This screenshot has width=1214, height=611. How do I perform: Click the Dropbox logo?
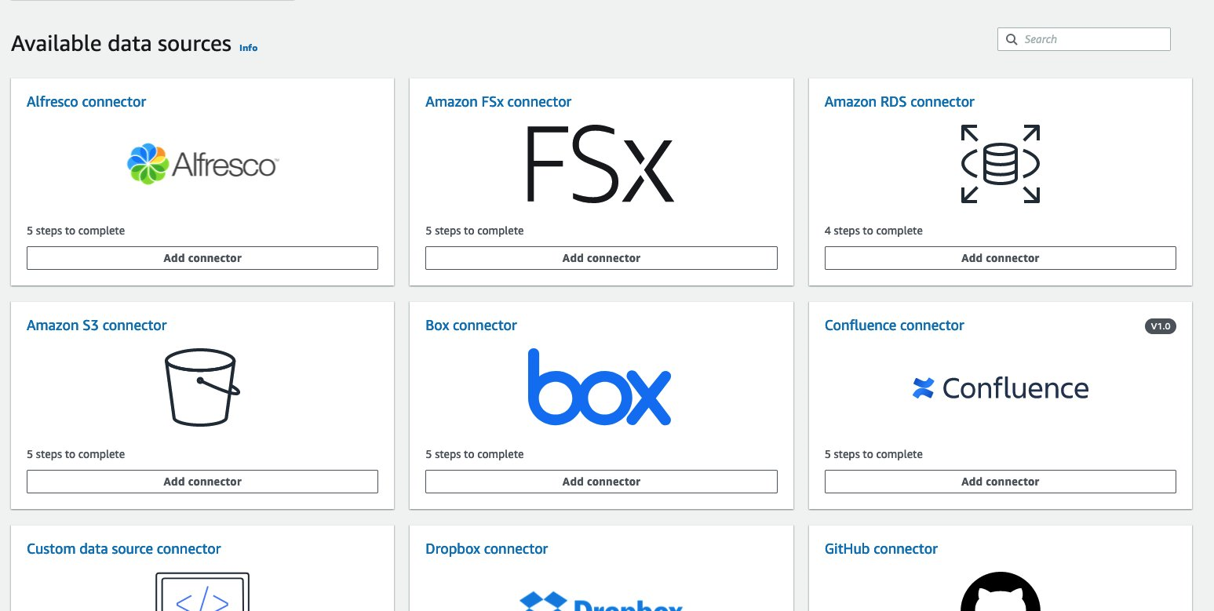(601, 602)
